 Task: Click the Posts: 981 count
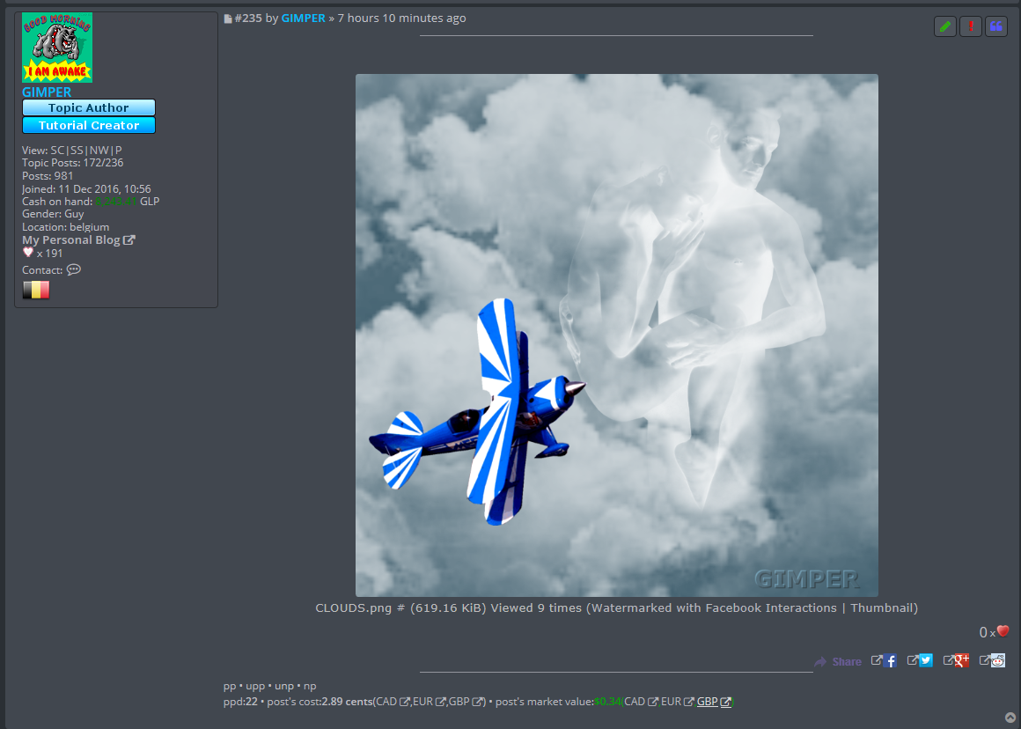click(48, 176)
